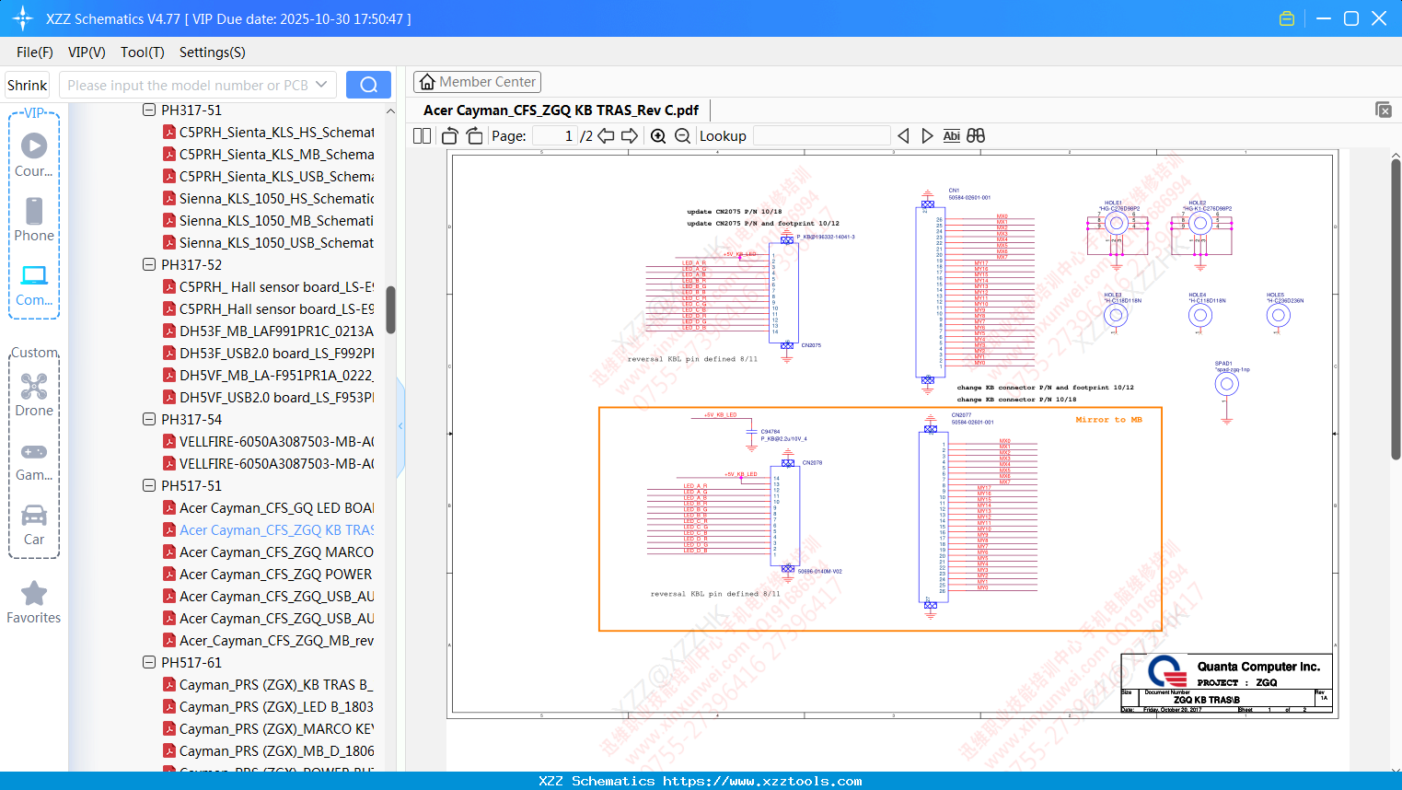The width and height of the screenshot is (1402, 790).
Task: Rotate the page clockwise
Action: coord(474,136)
